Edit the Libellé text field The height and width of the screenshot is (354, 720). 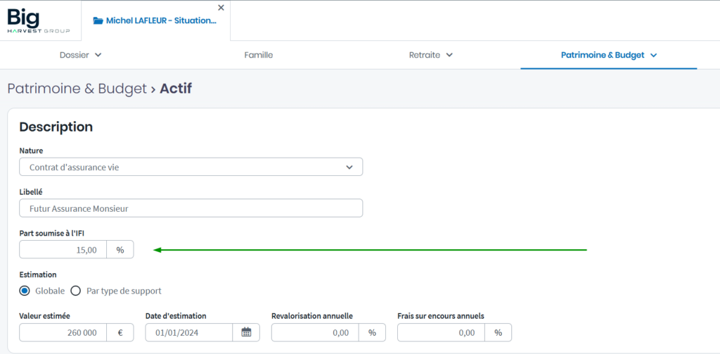point(191,208)
